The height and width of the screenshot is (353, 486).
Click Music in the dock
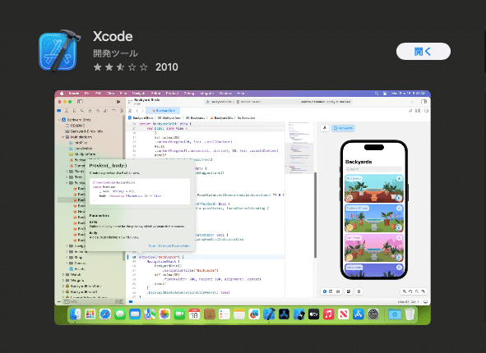click(x=329, y=314)
